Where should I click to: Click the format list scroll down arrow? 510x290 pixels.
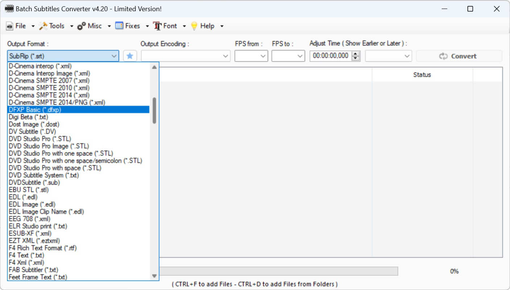click(154, 276)
